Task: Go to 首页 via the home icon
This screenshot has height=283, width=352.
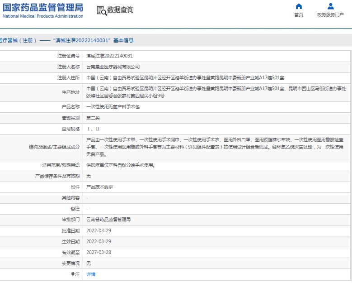Action: tap(299, 6)
